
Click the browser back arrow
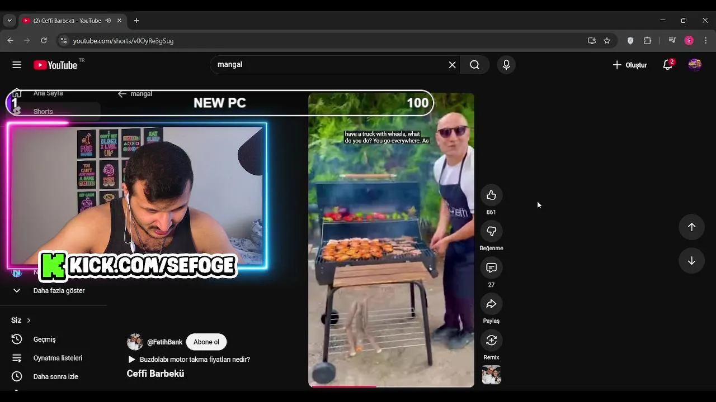click(x=10, y=41)
